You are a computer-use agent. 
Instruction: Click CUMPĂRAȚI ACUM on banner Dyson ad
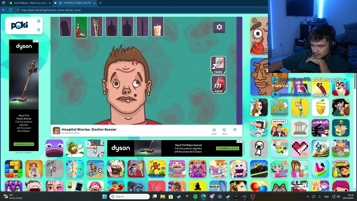coord(227,149)
